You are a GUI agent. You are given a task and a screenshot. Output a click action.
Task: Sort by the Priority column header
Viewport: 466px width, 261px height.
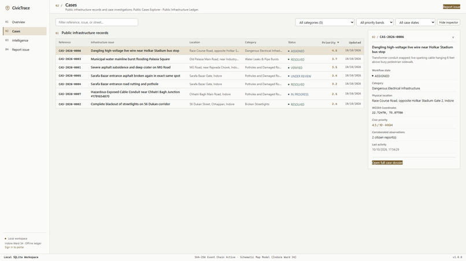330,43
